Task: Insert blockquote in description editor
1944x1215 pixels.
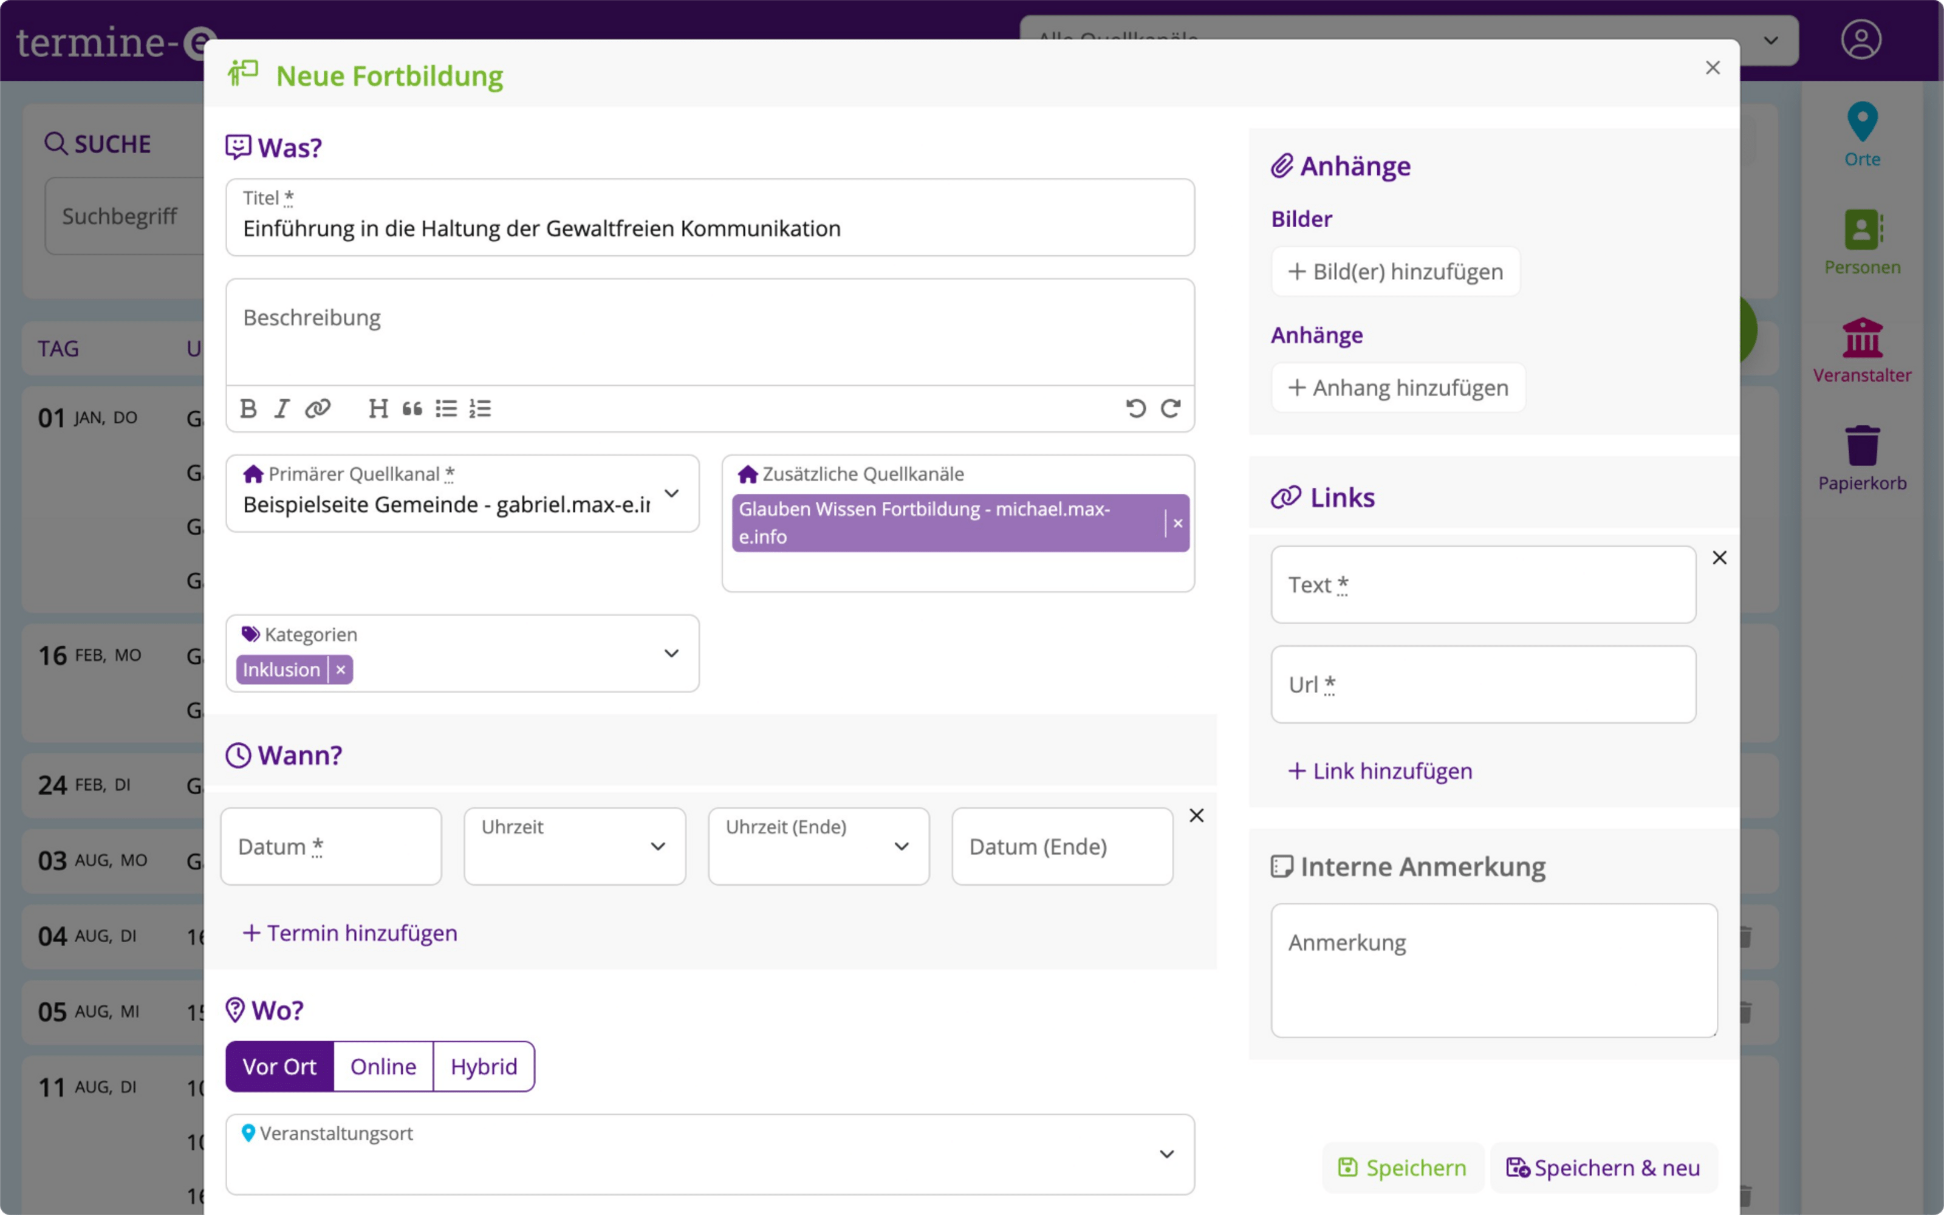Action: (x=412, y=409)
